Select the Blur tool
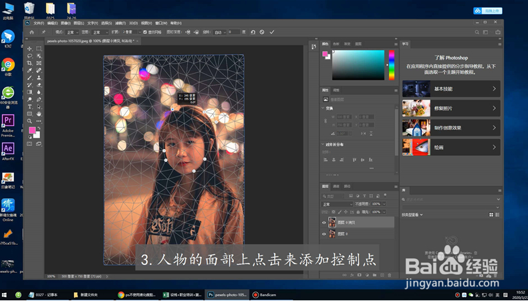 39,92
